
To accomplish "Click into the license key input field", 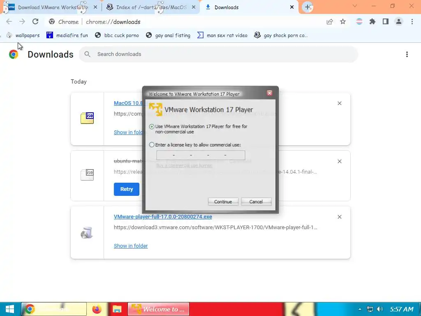I will (x=201, y=155).
